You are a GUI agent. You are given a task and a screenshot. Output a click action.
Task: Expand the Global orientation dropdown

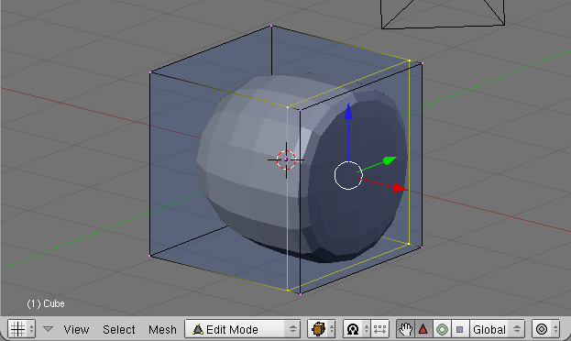[x=497, y=329]
